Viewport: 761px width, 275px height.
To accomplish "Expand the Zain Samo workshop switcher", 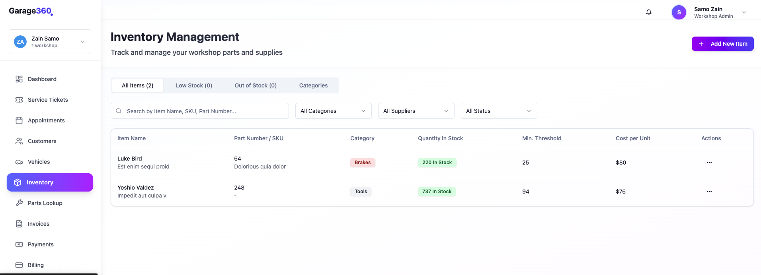I will pyautogui.click(x=50, y=42).
